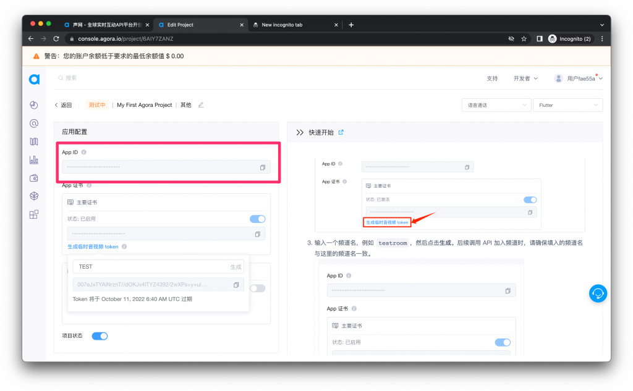
Task: Open a new browser tab with plus
Action: pos(351,25)
